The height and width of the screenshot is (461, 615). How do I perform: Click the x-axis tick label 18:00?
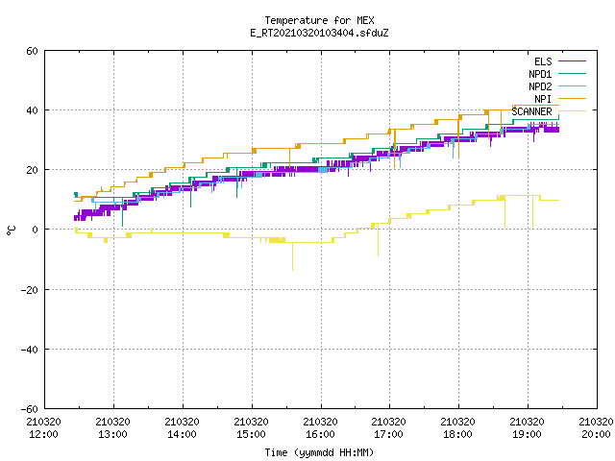pos(457,434)
